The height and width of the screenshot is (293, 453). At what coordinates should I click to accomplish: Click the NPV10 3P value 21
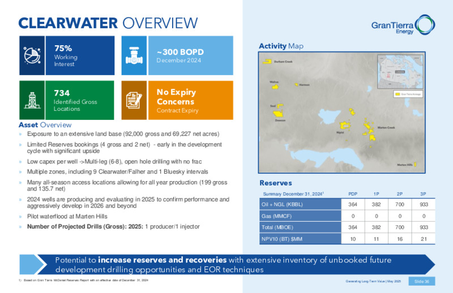pyautogui.click(x=424, y=239)
